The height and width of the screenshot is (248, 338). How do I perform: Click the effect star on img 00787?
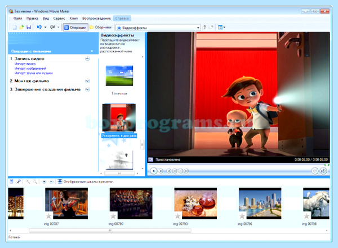click(48, 215)
